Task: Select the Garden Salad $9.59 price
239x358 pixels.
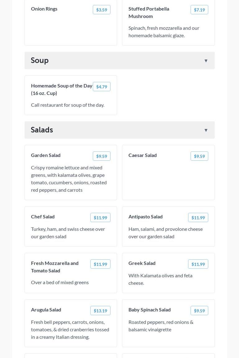Action: tap(101, 156)
